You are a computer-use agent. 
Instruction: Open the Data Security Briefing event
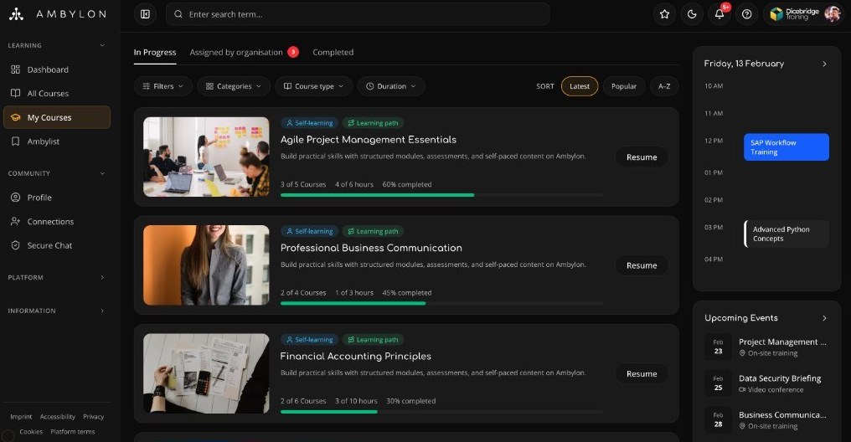(x=766, y=383)
